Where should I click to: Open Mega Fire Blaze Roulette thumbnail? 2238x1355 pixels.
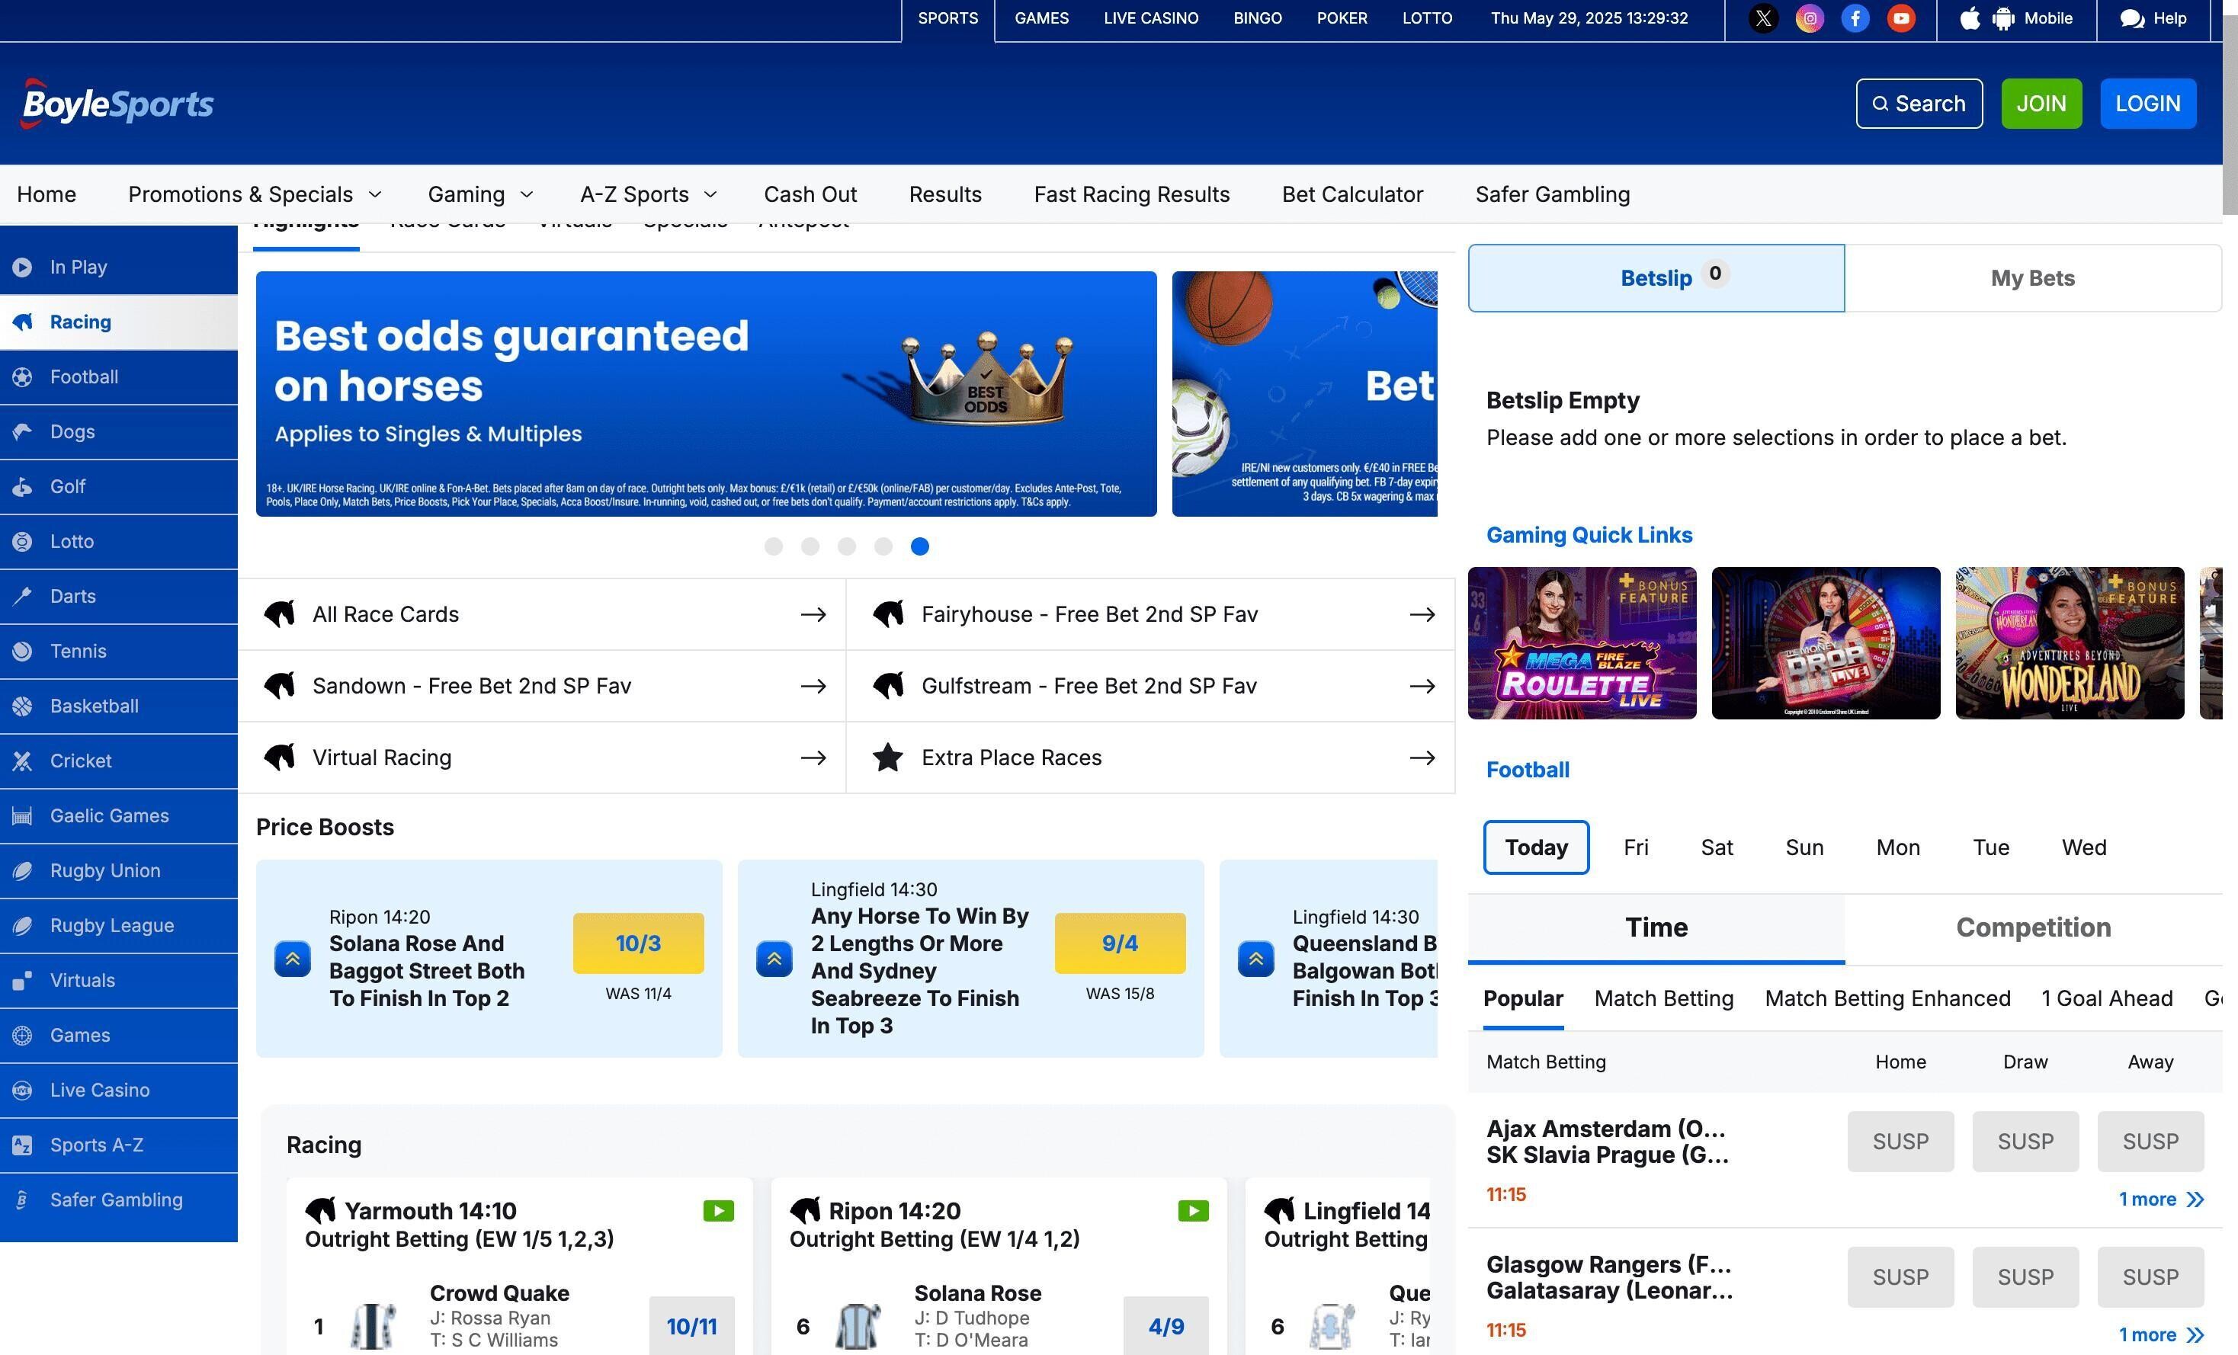(1582, 643)
